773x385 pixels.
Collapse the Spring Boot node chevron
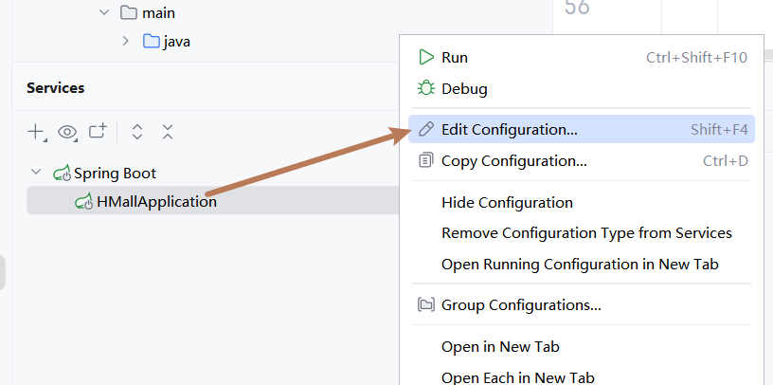pos(36,173)
